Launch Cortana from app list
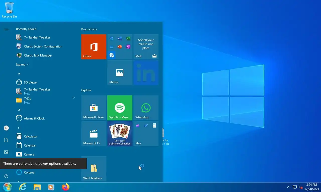321x192 pixels. point(45,172)
